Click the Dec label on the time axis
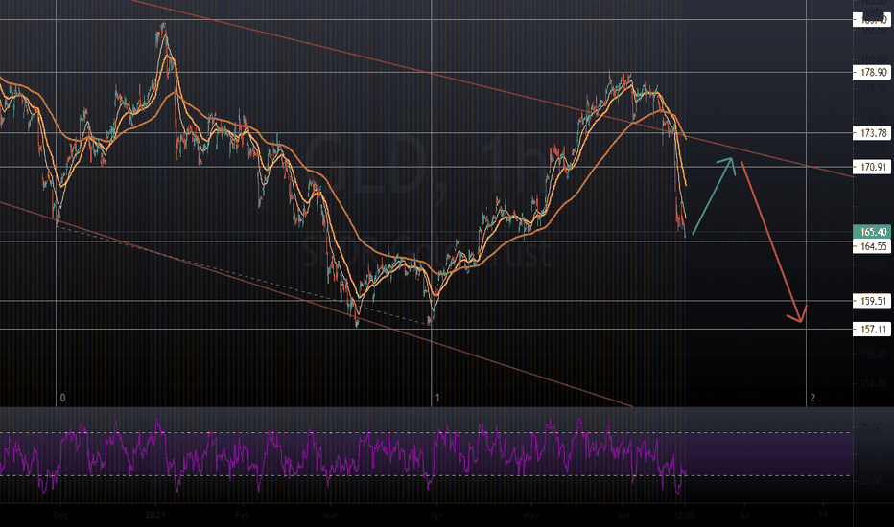The height and width of the screenshot is (527, 894). click(59, 516)
